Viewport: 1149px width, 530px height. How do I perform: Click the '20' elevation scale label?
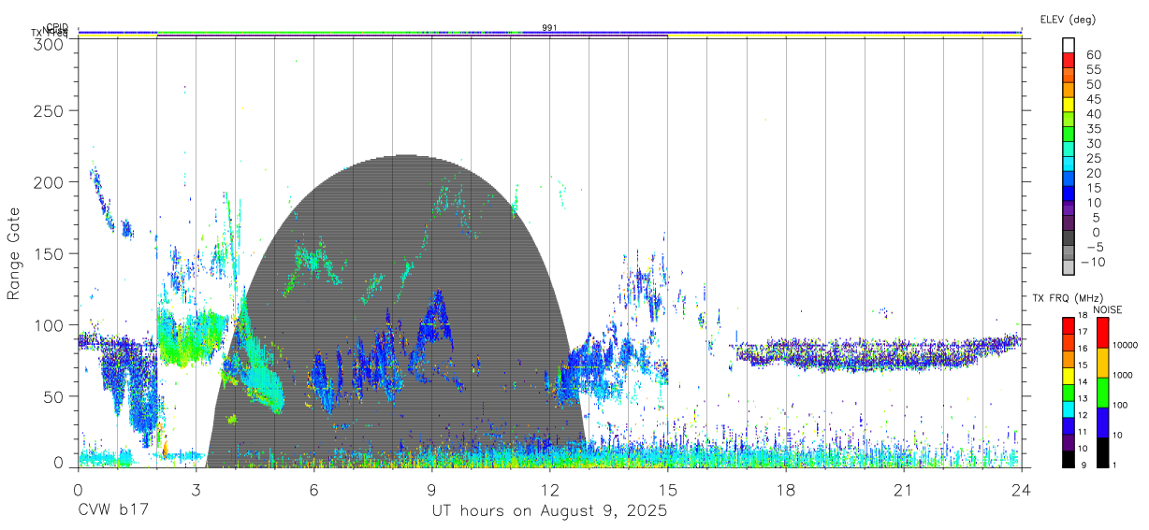tap(1093, 174)
